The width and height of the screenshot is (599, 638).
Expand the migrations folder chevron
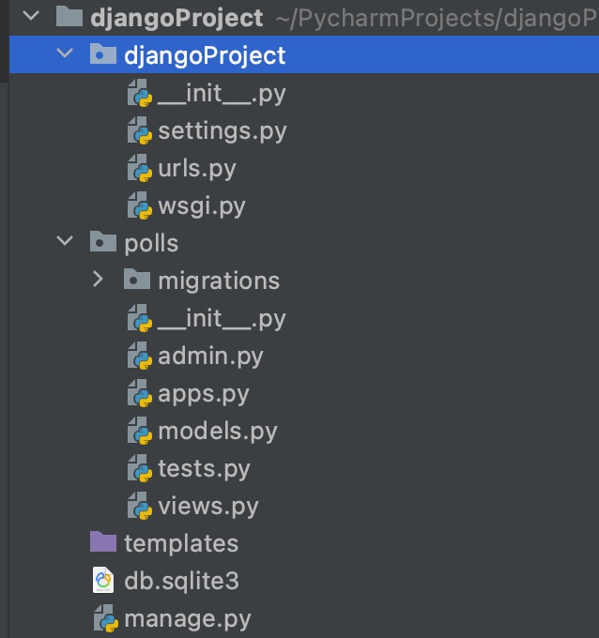click(x=98, y=280)
